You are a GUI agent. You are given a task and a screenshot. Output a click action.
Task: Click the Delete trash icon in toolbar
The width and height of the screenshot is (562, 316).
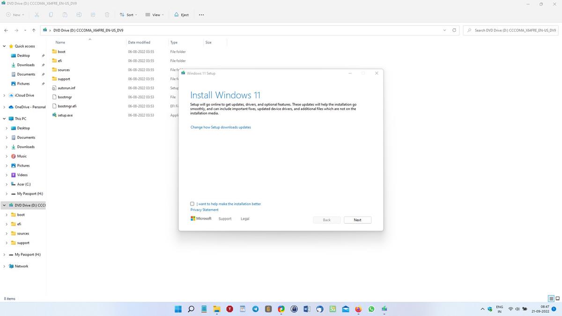[x=107, y=15]
